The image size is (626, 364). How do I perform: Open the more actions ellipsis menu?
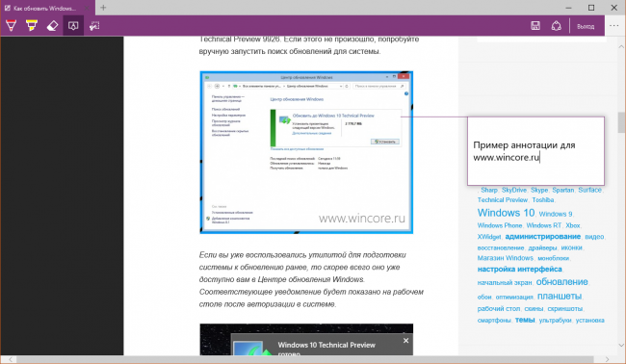614,26
